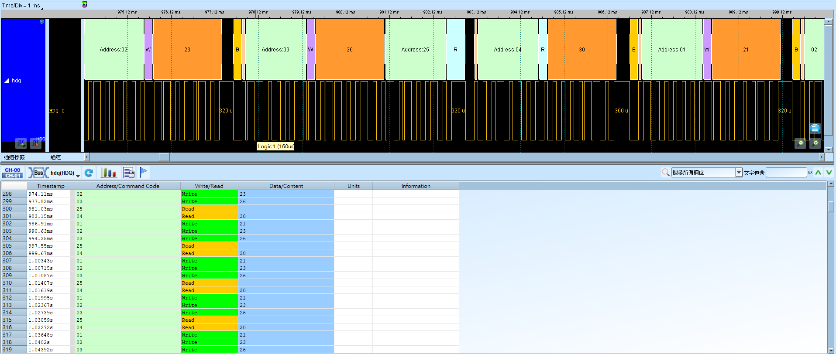This screenshot has width=836, height=354.
Task: Click the search magnifier icon
Action: click(665, 173)
